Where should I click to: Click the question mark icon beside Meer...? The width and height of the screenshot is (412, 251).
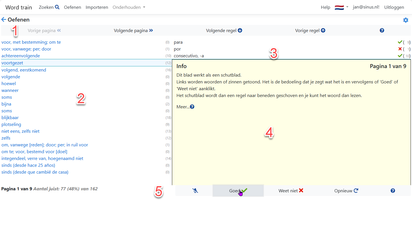[192, 107]
